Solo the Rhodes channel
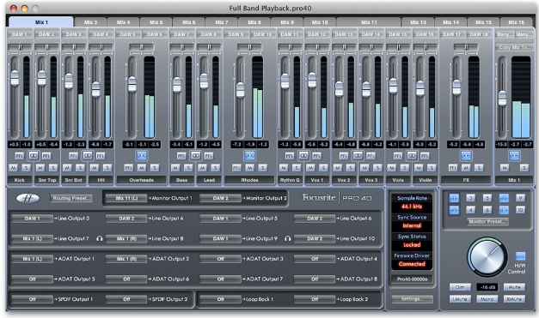This screenshot has height=318, width=539. coord(263,168)
